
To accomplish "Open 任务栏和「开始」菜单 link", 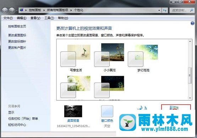I will pyautogui.click(x=23, y=119).
